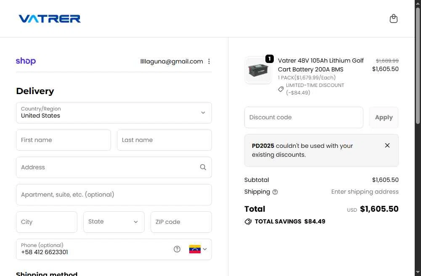Click the Apply discount button

click(x=384, y=118)
